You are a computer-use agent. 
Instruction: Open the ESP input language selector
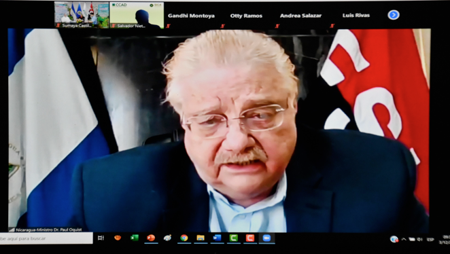click(x=430, y=239)
